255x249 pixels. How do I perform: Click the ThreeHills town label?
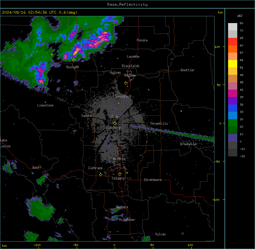[x=159, y=124]
